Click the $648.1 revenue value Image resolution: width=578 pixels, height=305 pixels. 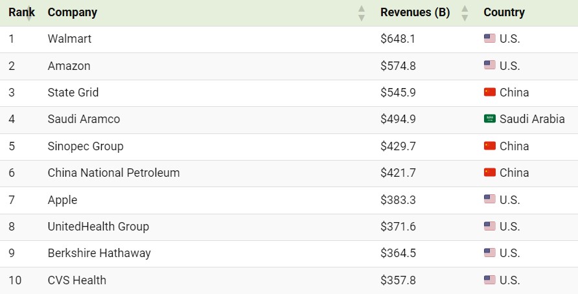398,39
